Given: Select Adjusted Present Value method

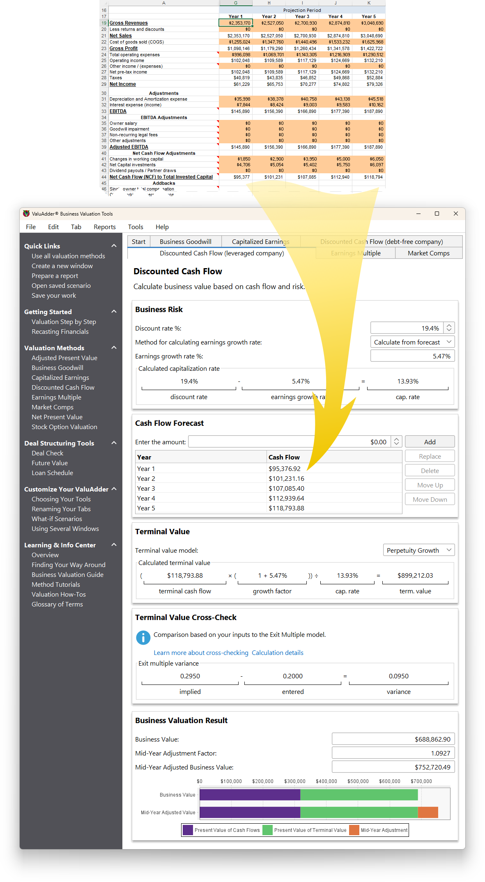Looking at the screenshot, I should (x=64, y=358).
